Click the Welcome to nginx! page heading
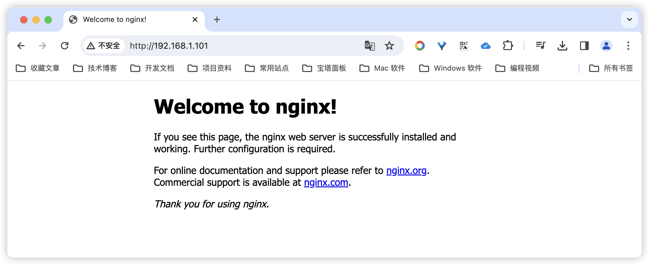 pyautogui.click(x=245, y=107)
